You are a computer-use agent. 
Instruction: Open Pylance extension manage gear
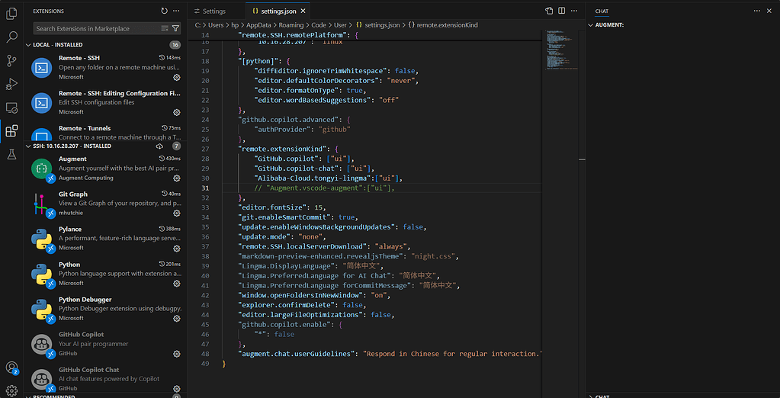176,249
